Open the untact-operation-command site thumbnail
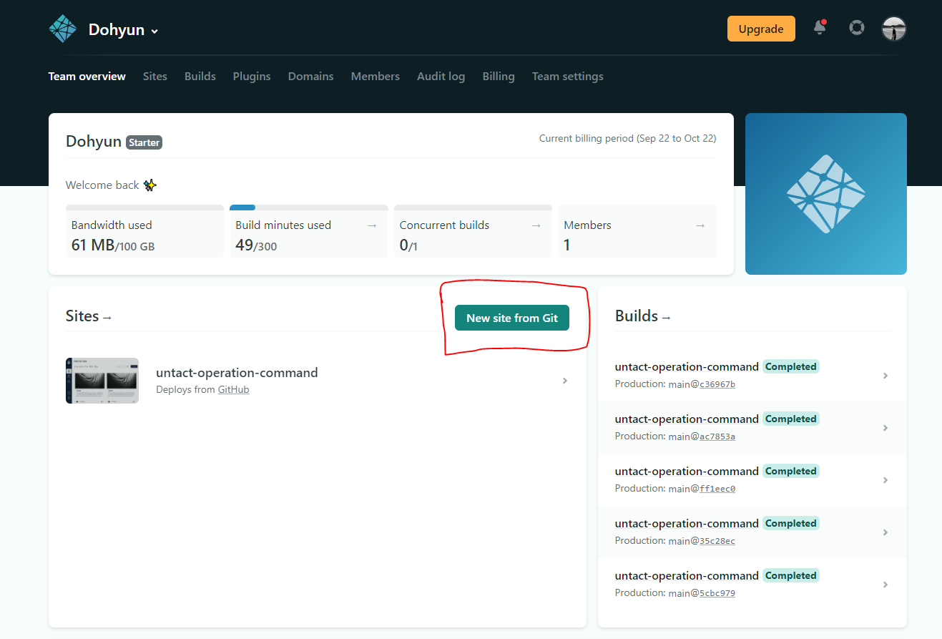 coord(102,381)
